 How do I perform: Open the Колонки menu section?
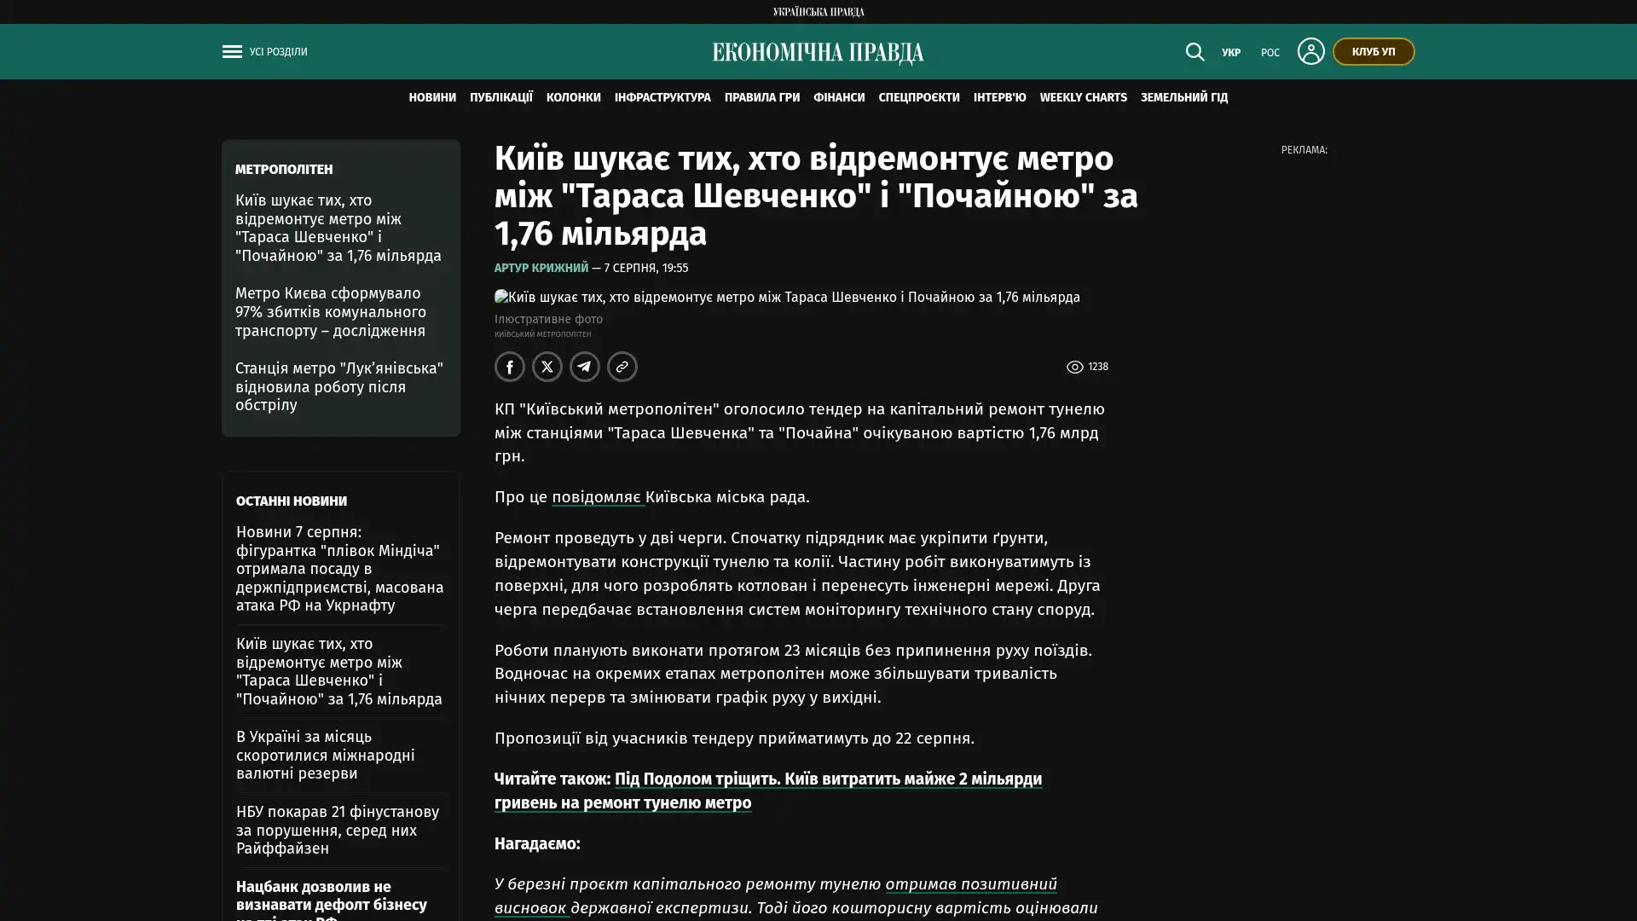(574, 97)
